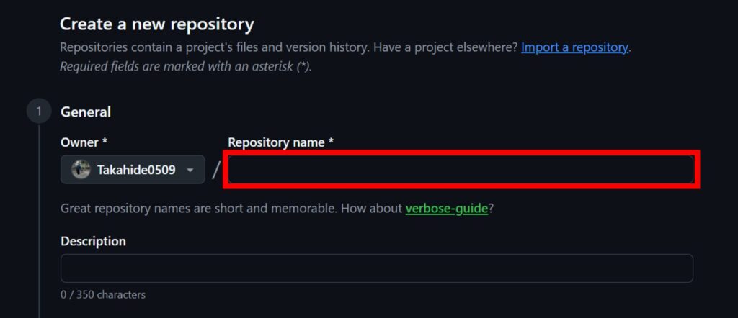Click the required fields asterisk note

point(185,66)
